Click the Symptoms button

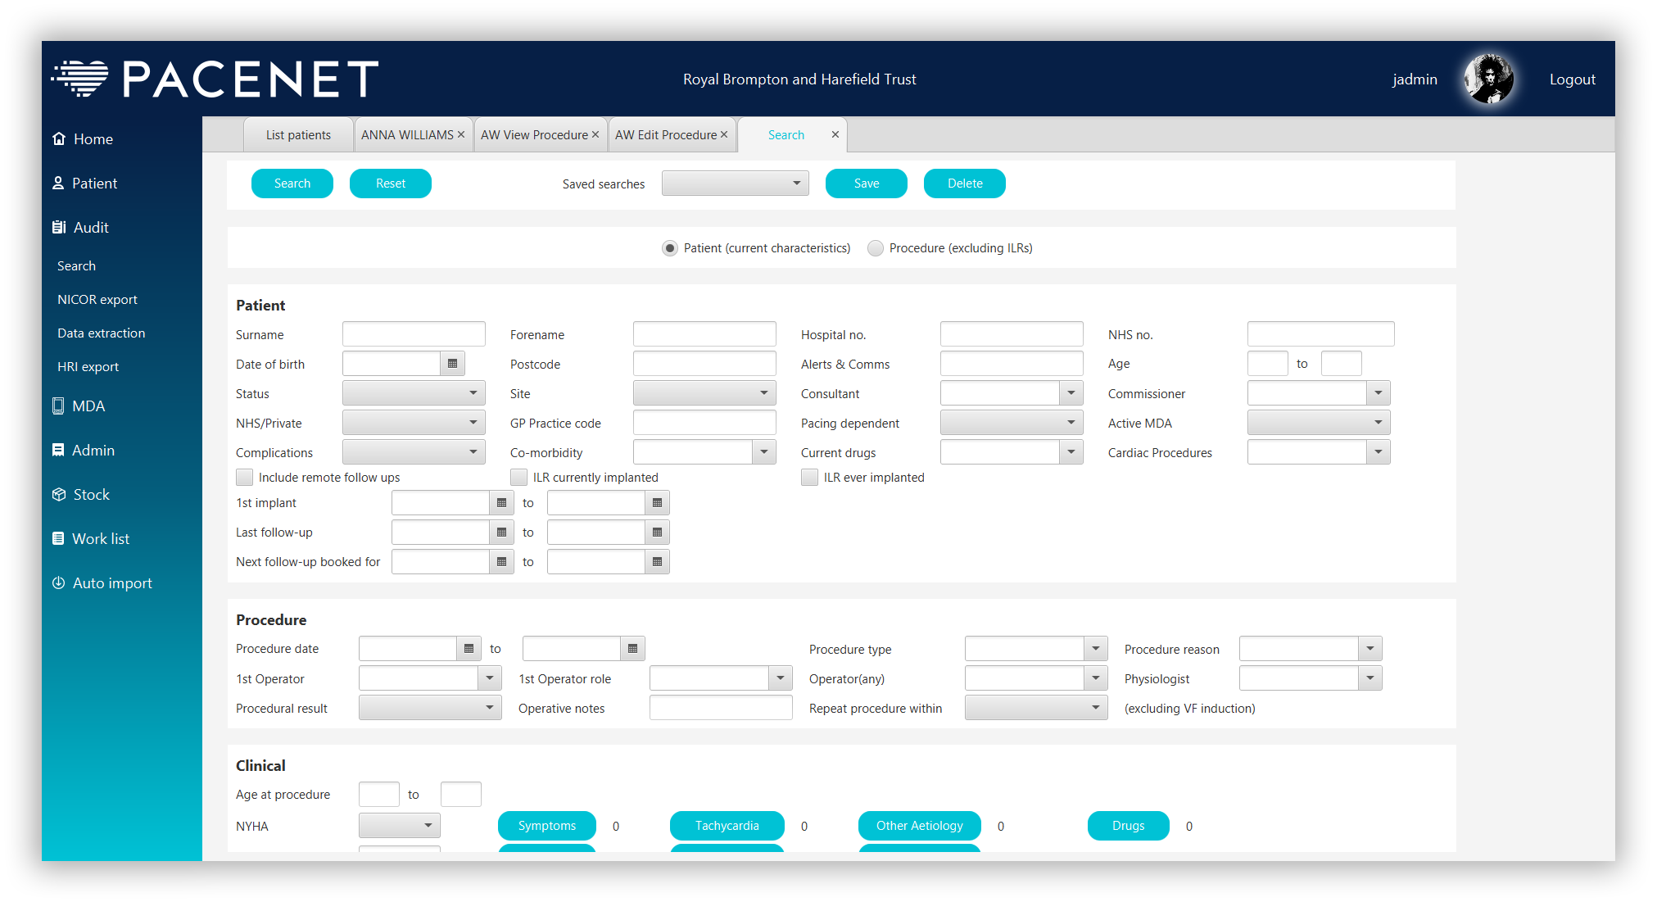(546, 826)
